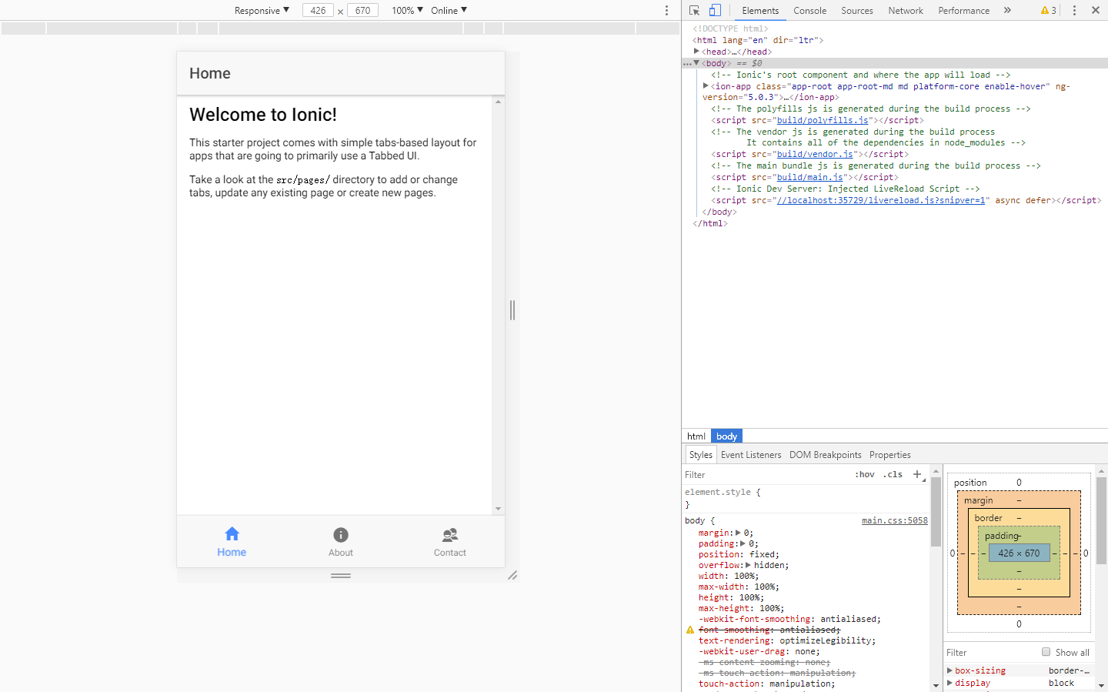Switch to the Console tab
1108x692 pixels.
click(x=809, y=10)
